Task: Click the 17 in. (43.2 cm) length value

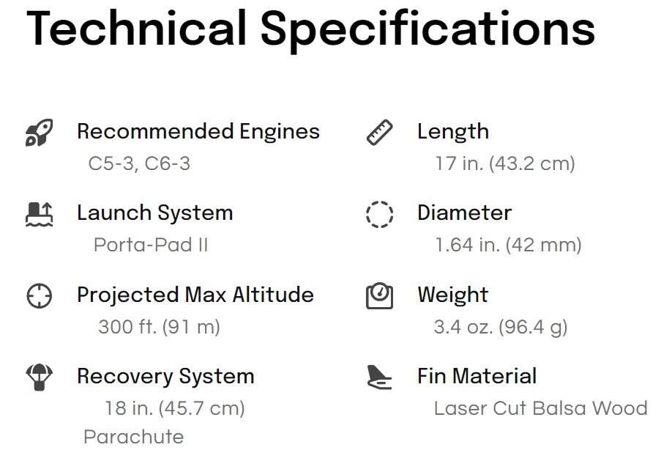Action: click(x=504, y=163)
